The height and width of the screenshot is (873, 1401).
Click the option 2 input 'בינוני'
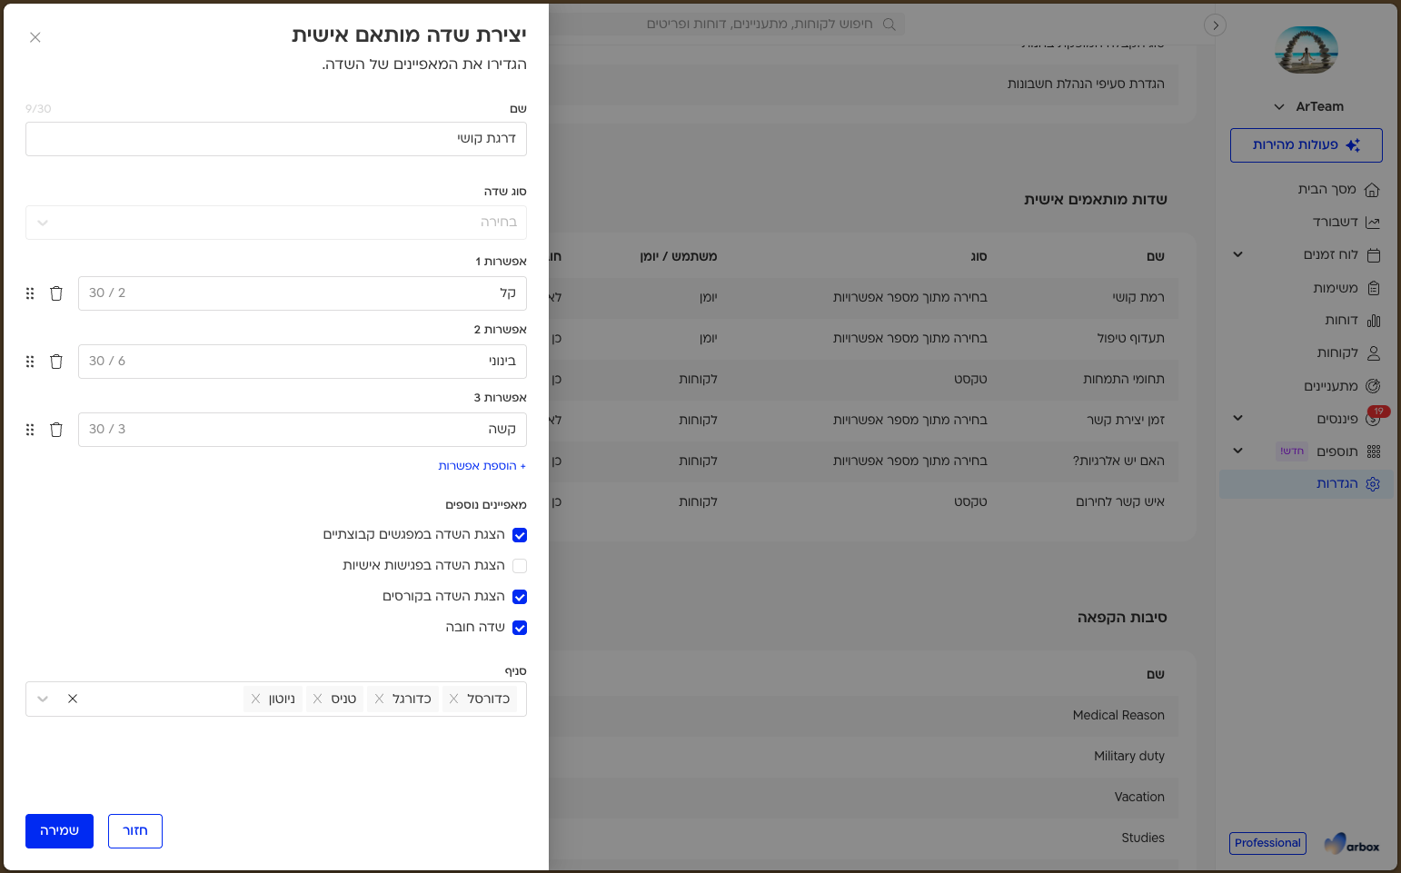pyautogui.click(x=303, y=362)
